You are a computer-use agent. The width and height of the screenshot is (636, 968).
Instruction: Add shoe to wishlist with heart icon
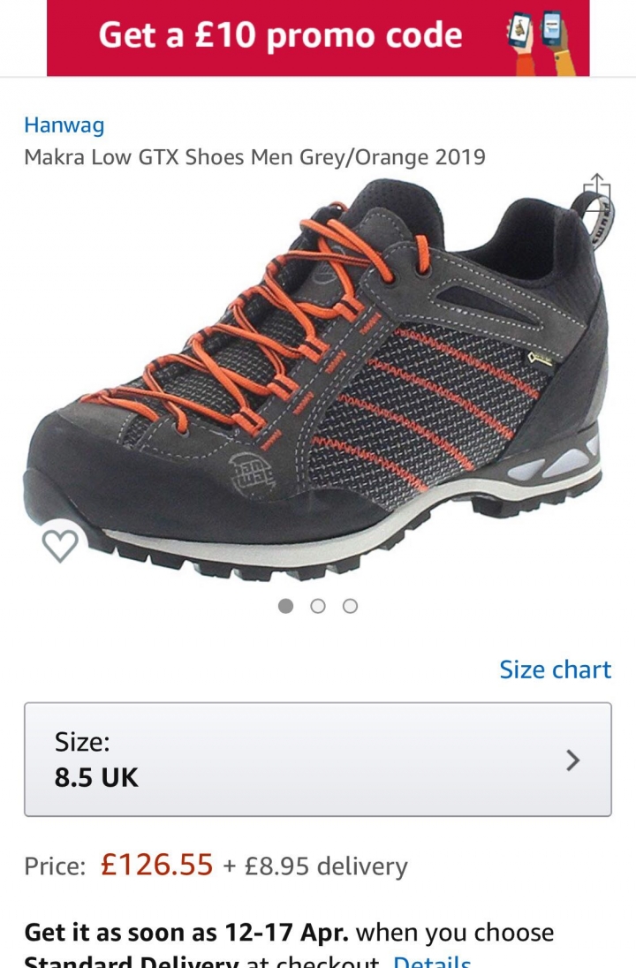pos(60,544)
